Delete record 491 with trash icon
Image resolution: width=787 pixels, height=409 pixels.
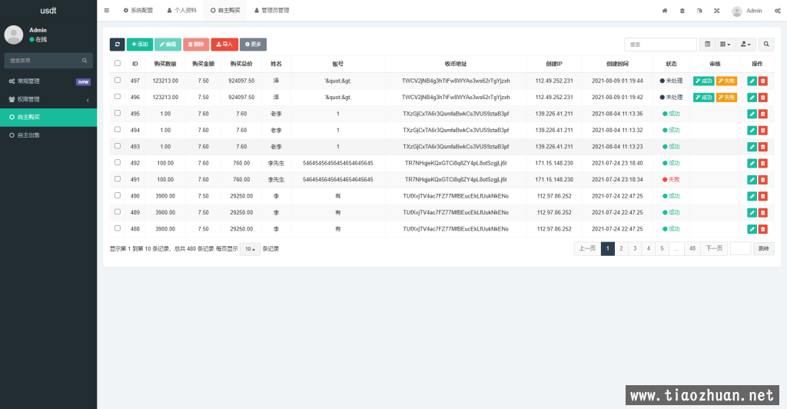click(x=763, y=180)
